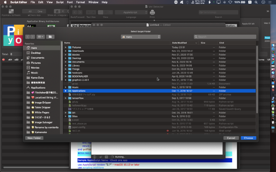Open the Format menu

80,2
